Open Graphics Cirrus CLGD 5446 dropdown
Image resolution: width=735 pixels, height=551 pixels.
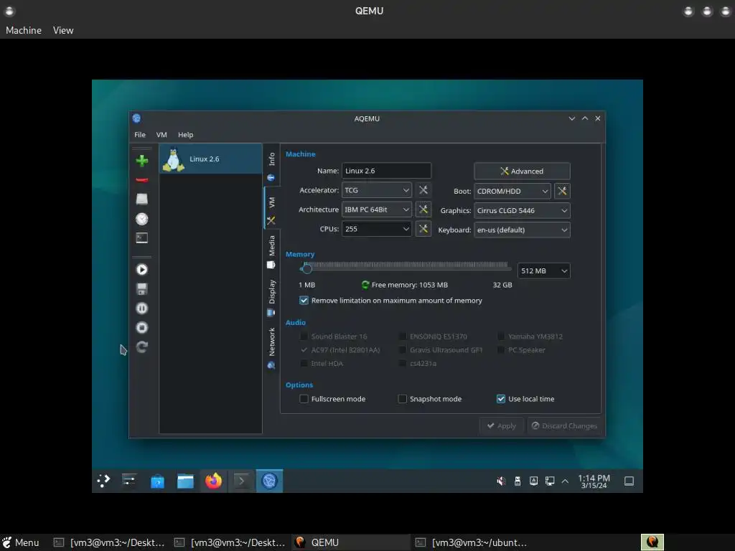[523, 210]
